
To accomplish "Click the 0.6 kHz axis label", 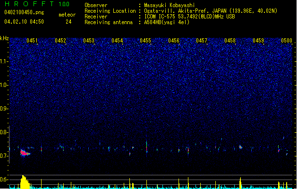I will coord(4,180).
